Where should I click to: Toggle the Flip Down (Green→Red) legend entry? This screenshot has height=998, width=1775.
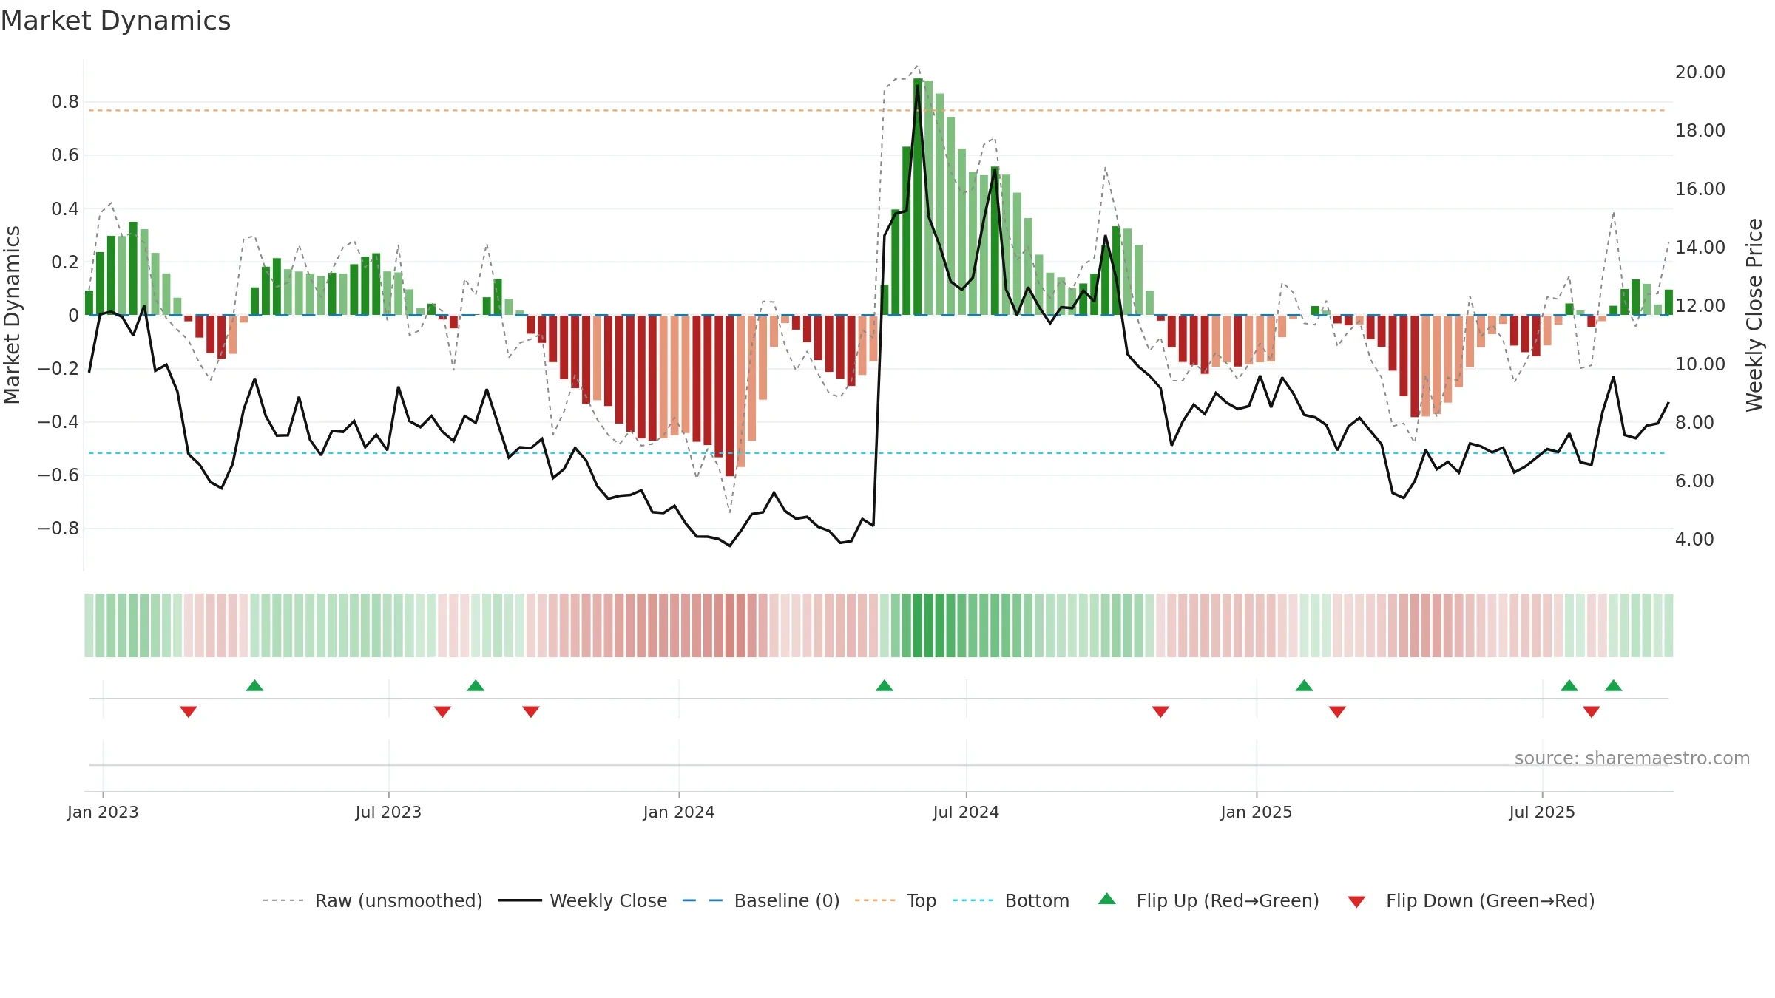(x=1470, y=900)
